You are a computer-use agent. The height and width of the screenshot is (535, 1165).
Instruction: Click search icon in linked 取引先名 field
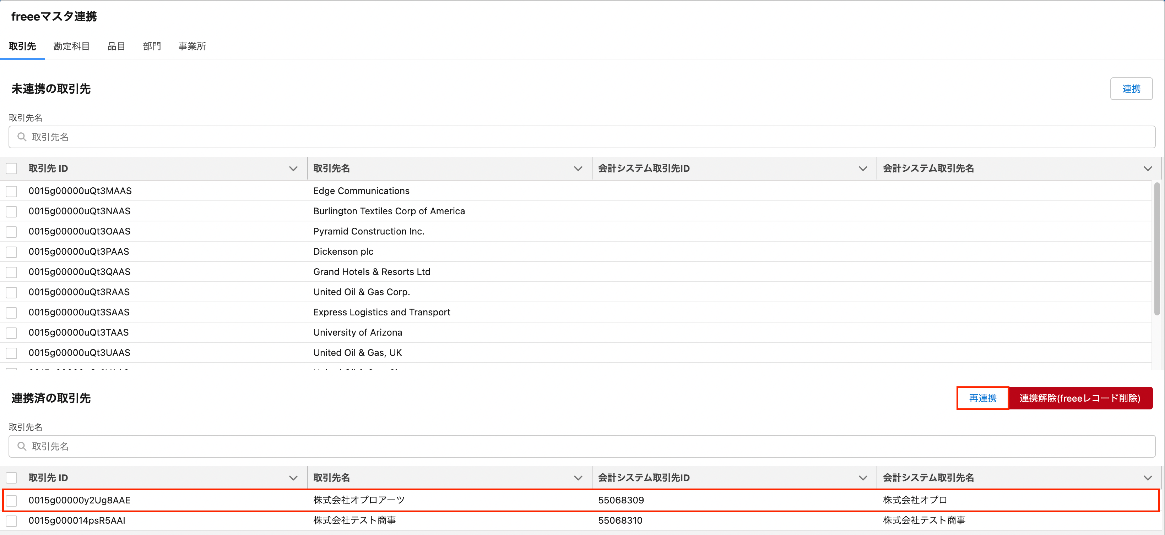21,446
